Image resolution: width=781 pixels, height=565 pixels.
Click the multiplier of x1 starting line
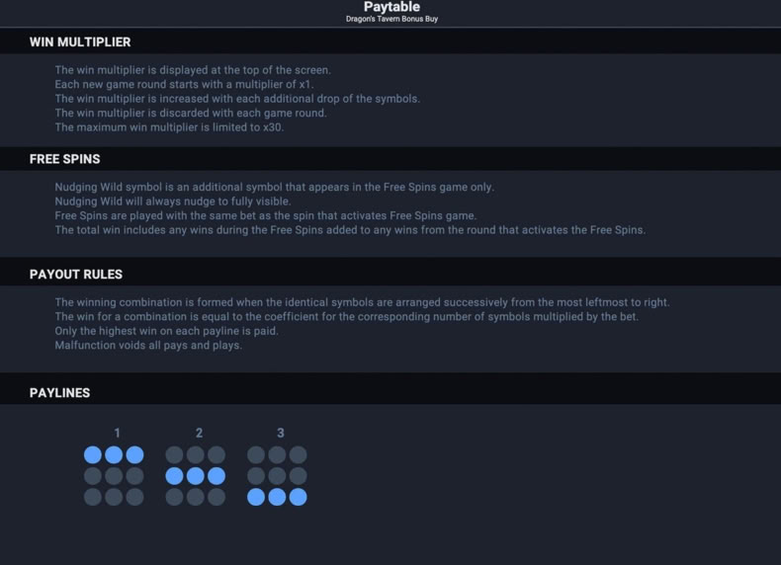[x=184, y=84]
